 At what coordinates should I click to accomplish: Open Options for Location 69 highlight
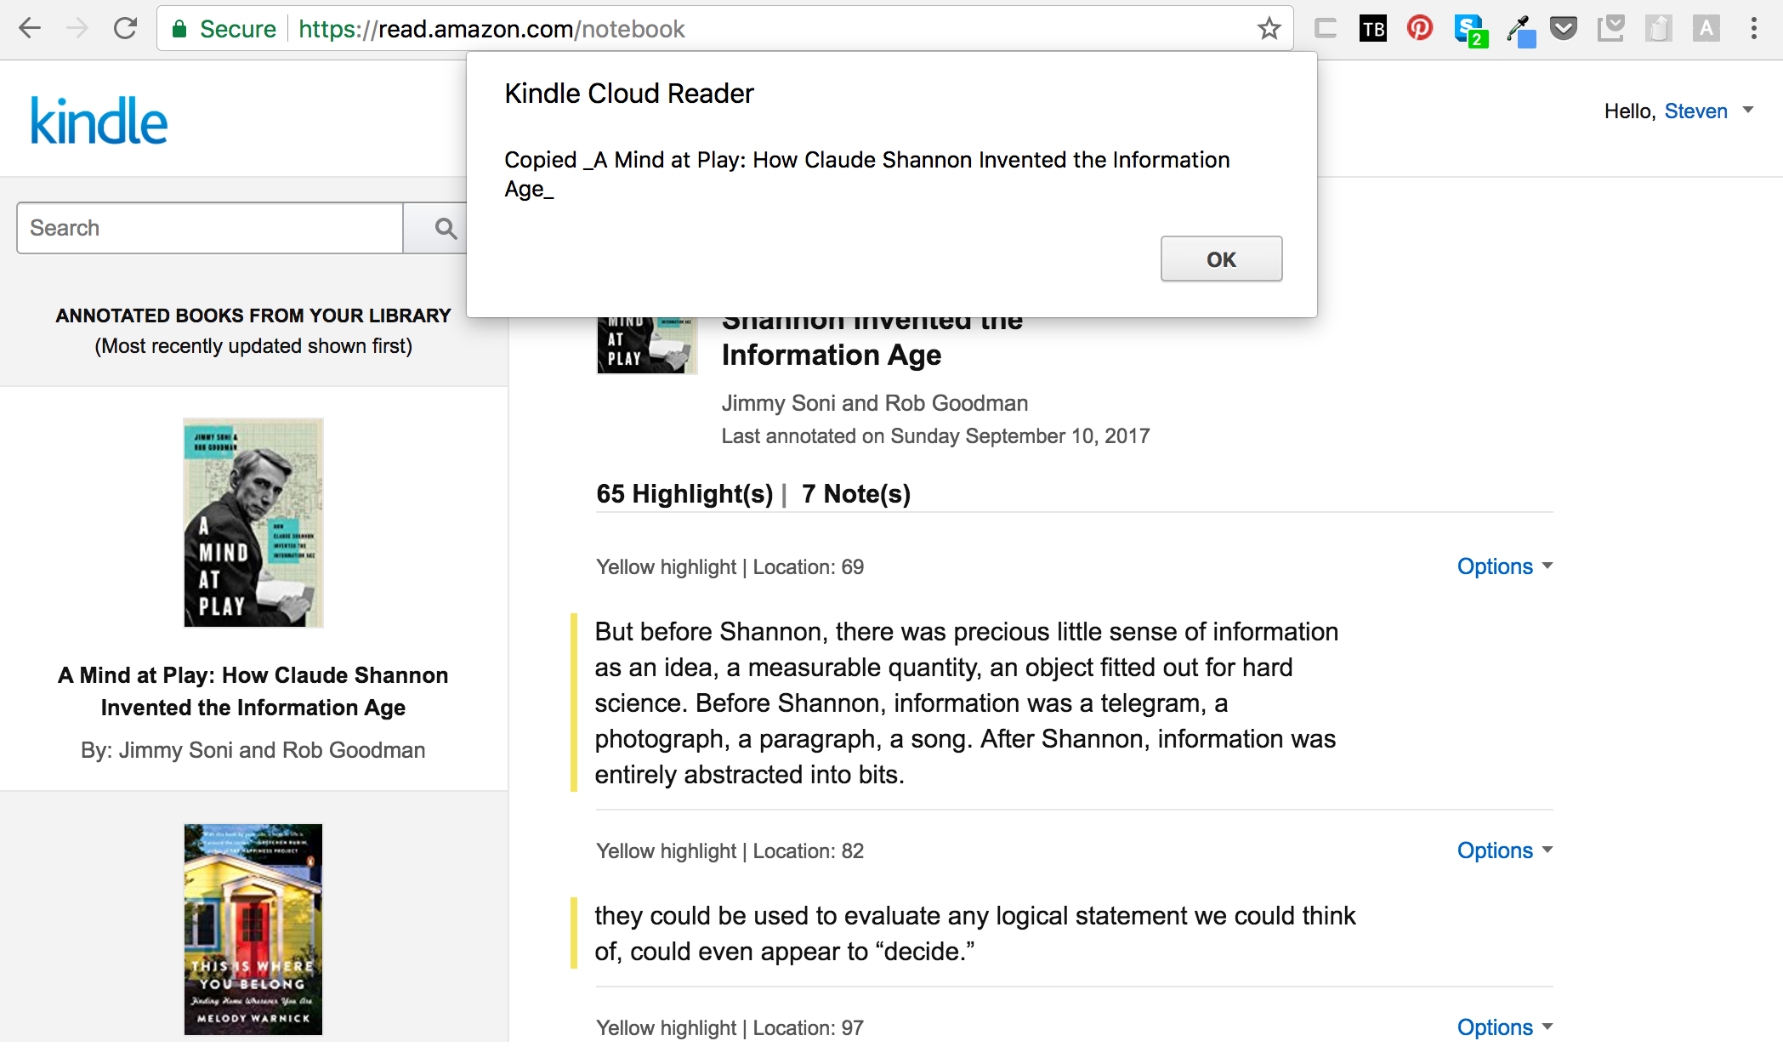[1503, 566]
